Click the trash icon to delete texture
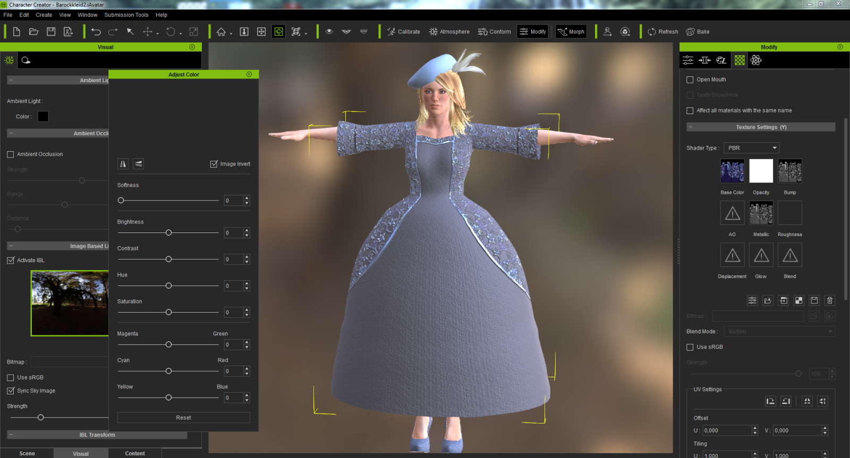Image resolution: width=850 pixels, height=458 pixels. (830, 300)
